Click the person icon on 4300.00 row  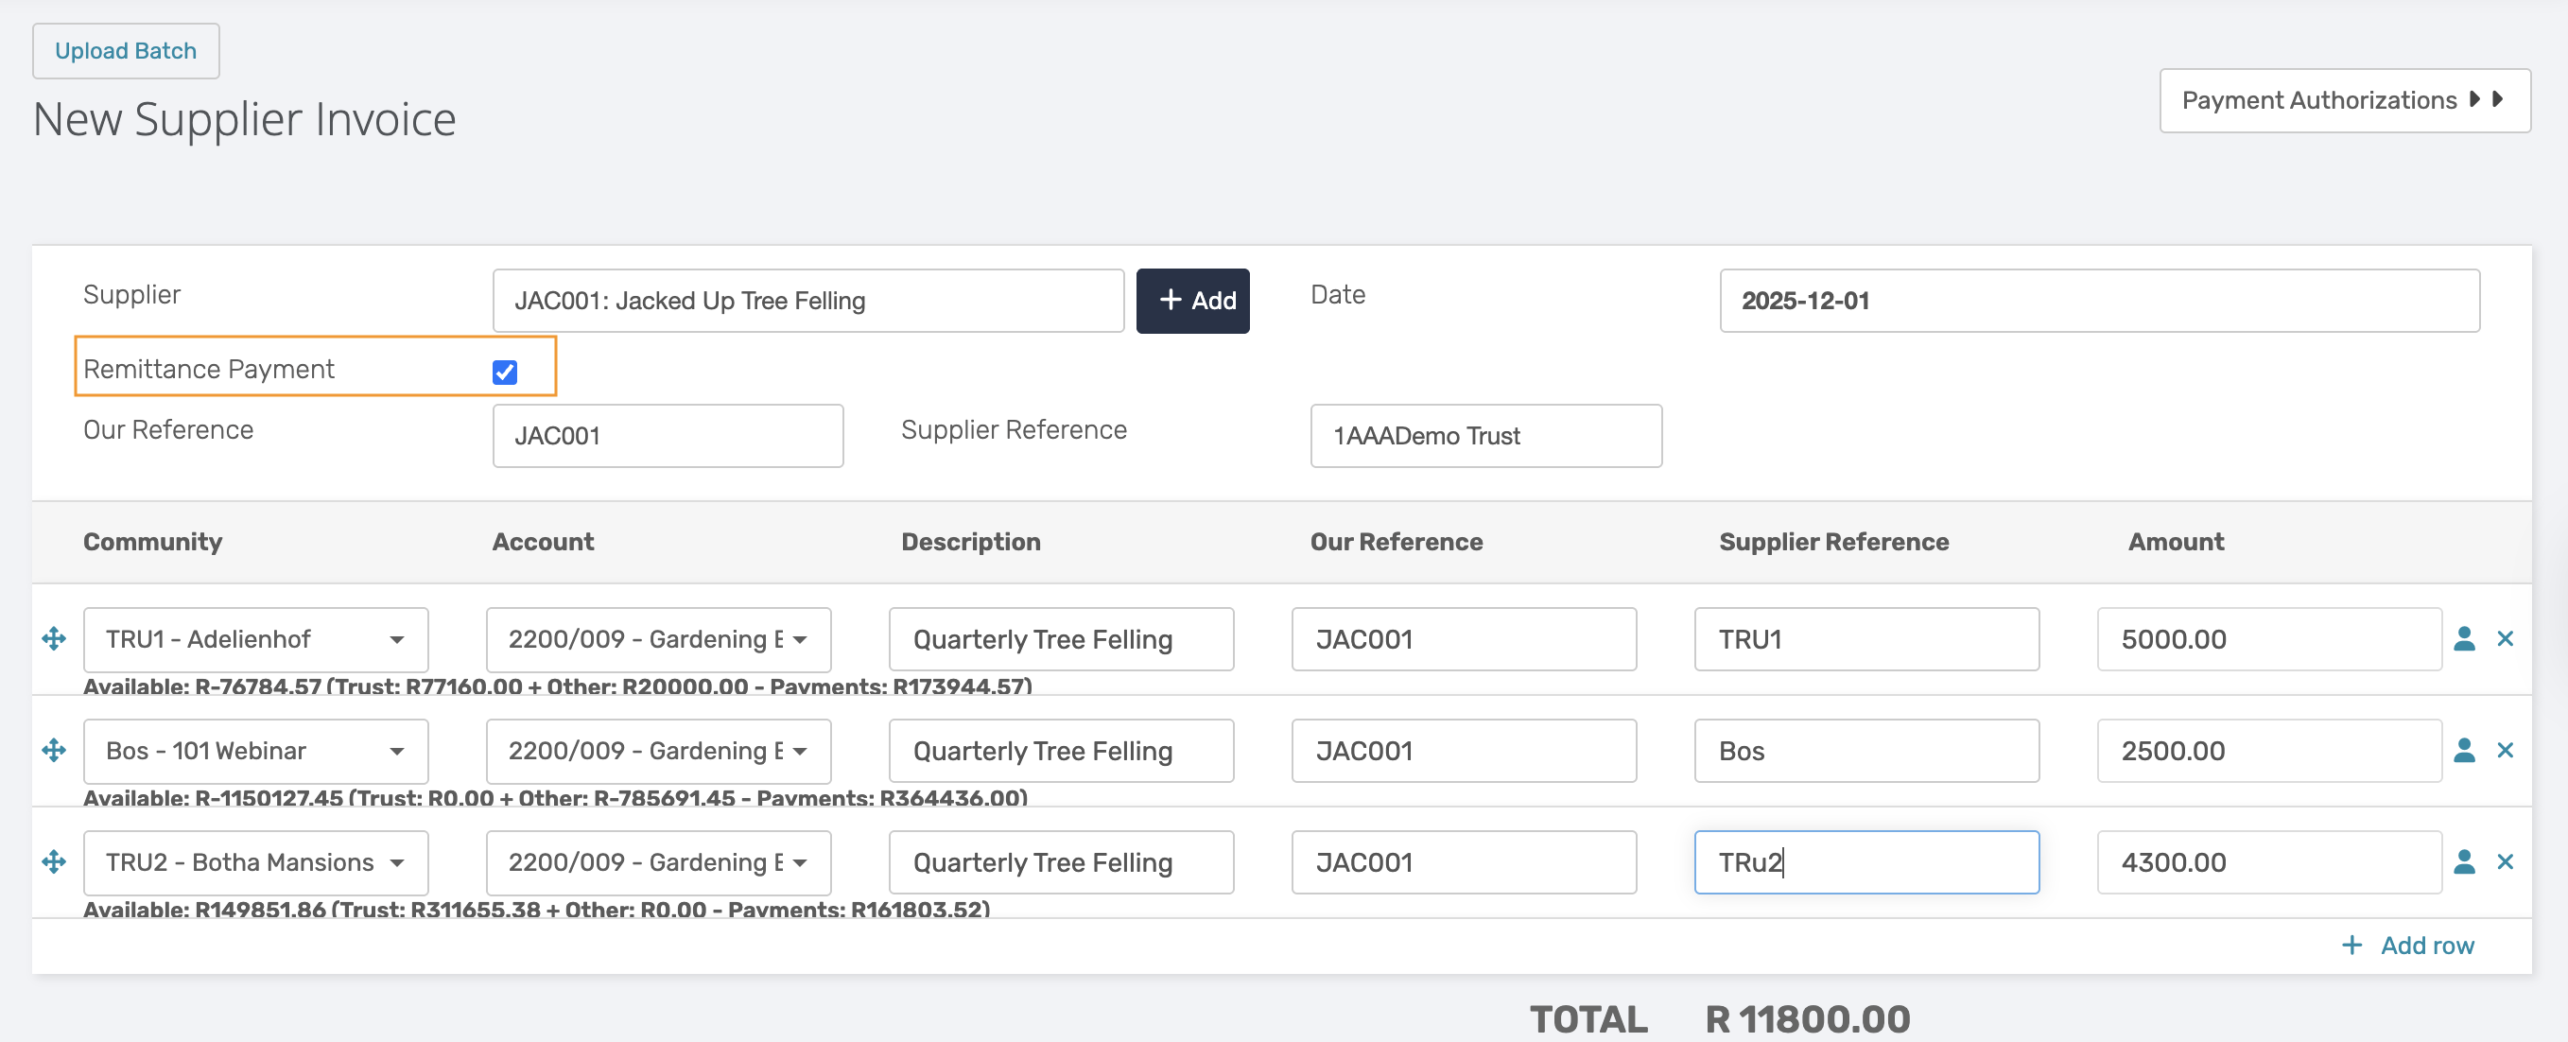pyautogui.click(x=2463, y=861)
